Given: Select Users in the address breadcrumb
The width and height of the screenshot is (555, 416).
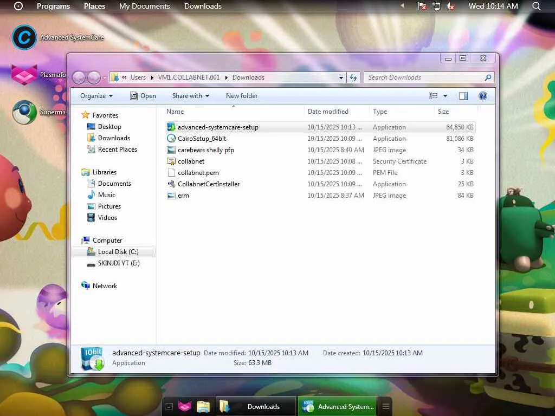Looking at the screenshot, I should (x=138, y=77).
